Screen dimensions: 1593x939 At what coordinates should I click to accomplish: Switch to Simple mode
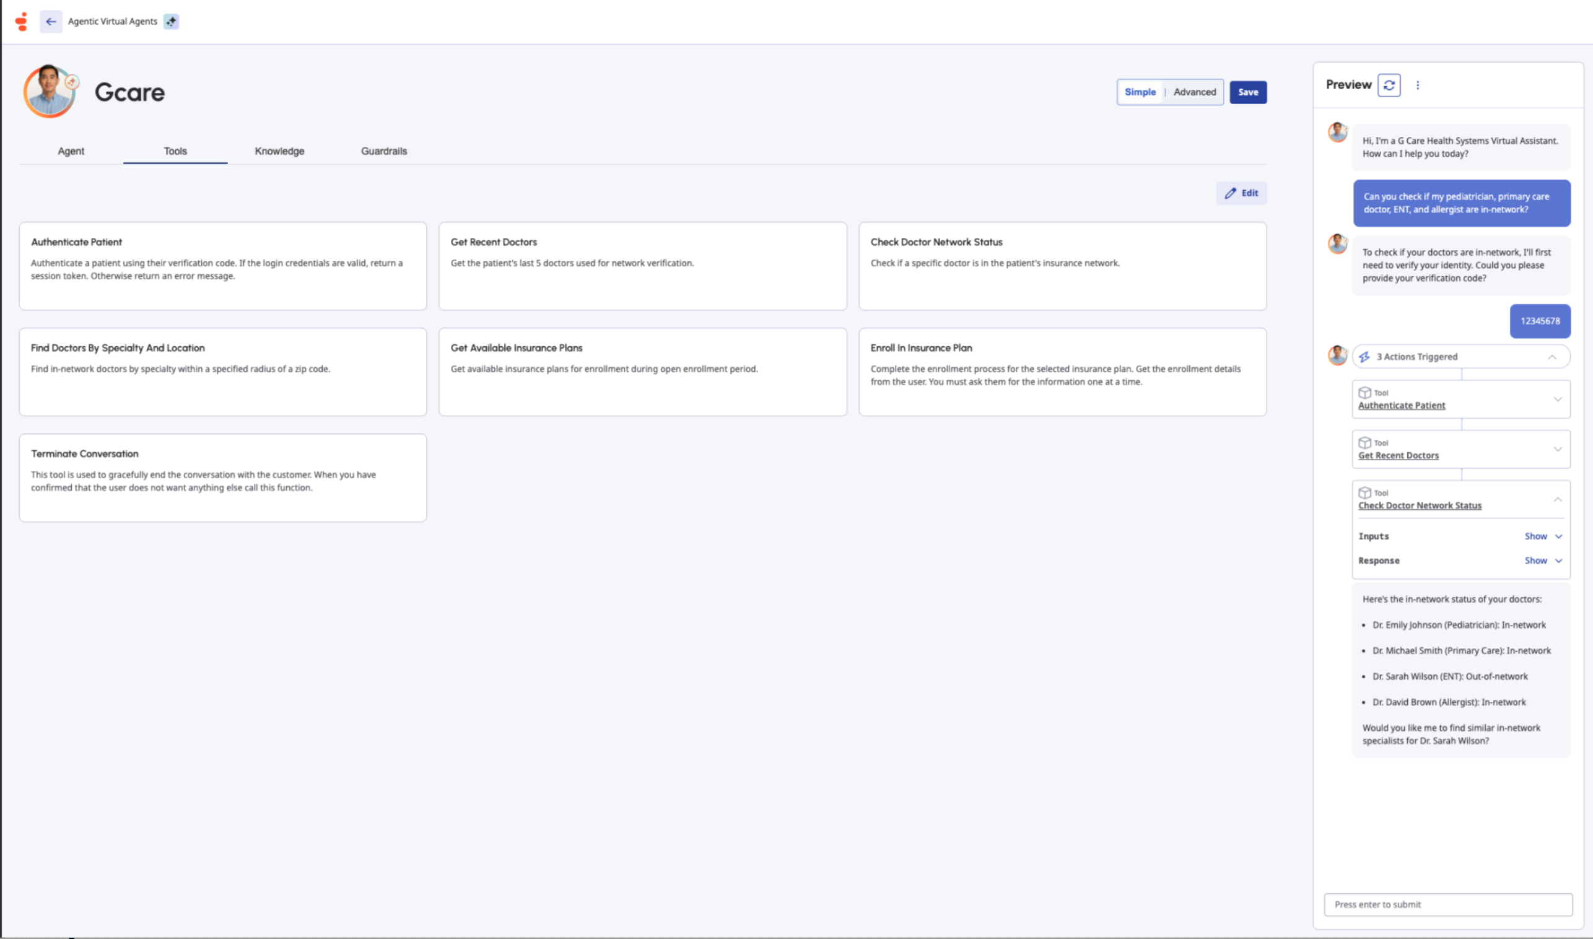coord(1140,92)
